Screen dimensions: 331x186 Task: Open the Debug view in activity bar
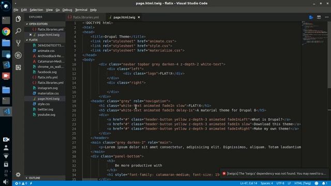pos(18,55)
